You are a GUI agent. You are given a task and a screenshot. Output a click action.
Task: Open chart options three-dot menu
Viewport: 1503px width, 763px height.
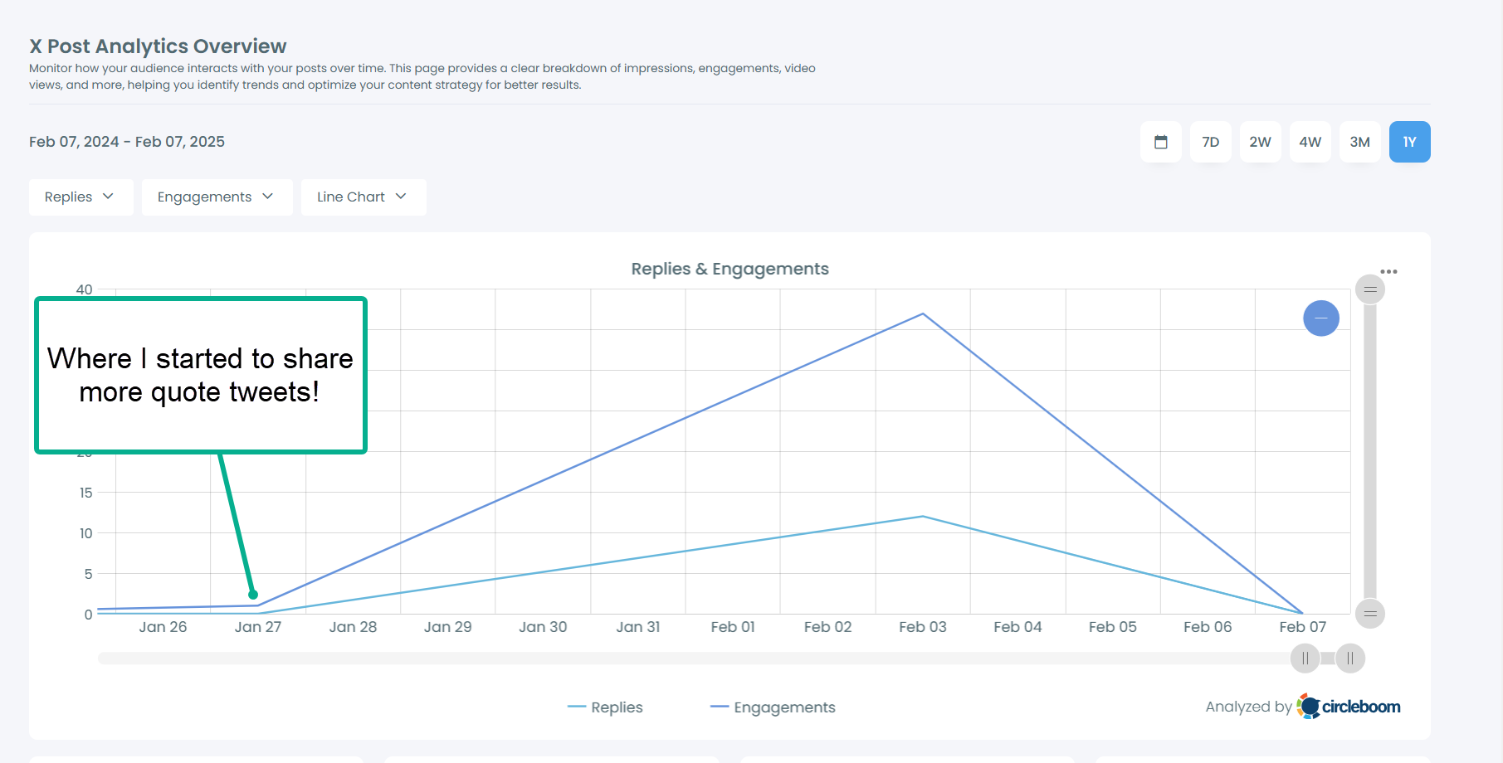[1388, 272]
